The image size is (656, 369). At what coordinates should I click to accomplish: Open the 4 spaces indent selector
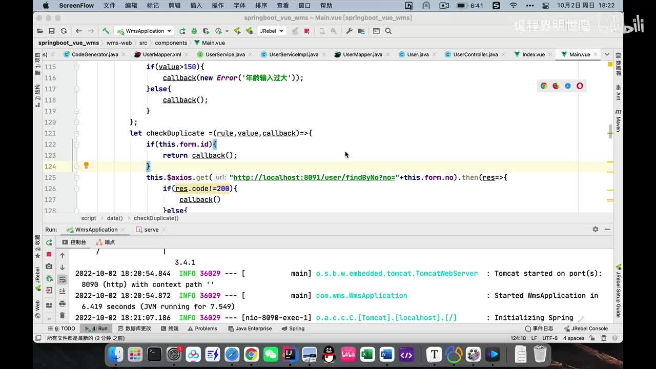[574, 338]
